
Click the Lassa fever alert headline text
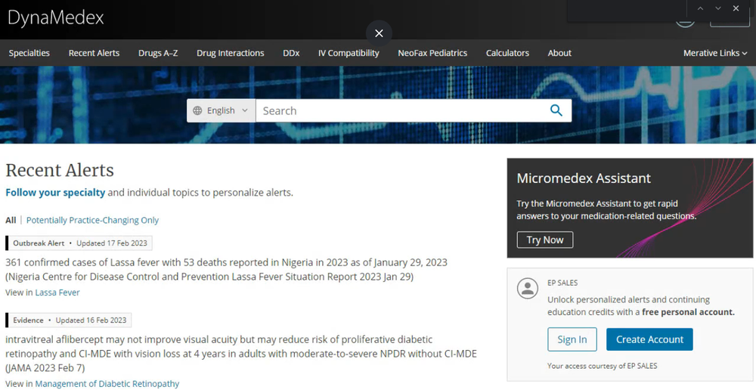226,270
